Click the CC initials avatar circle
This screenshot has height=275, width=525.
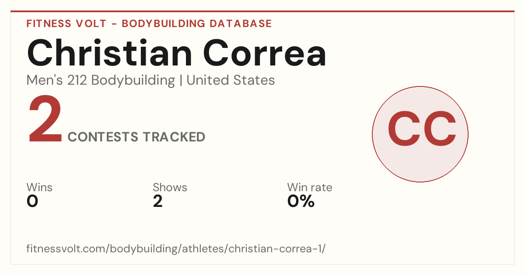pyautogui.click(x=420, y=134)
